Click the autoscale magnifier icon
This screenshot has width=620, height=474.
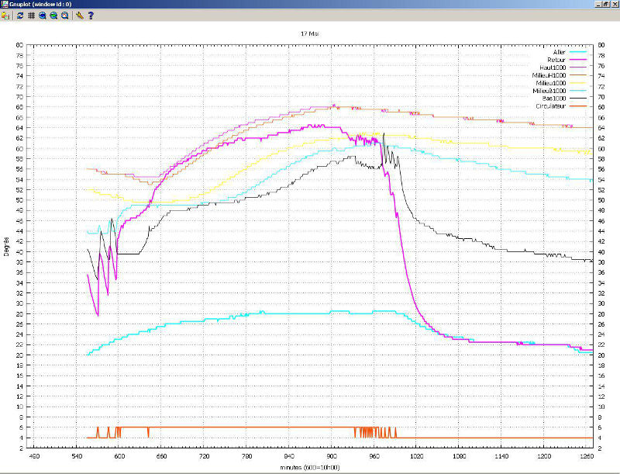(65, 15)
